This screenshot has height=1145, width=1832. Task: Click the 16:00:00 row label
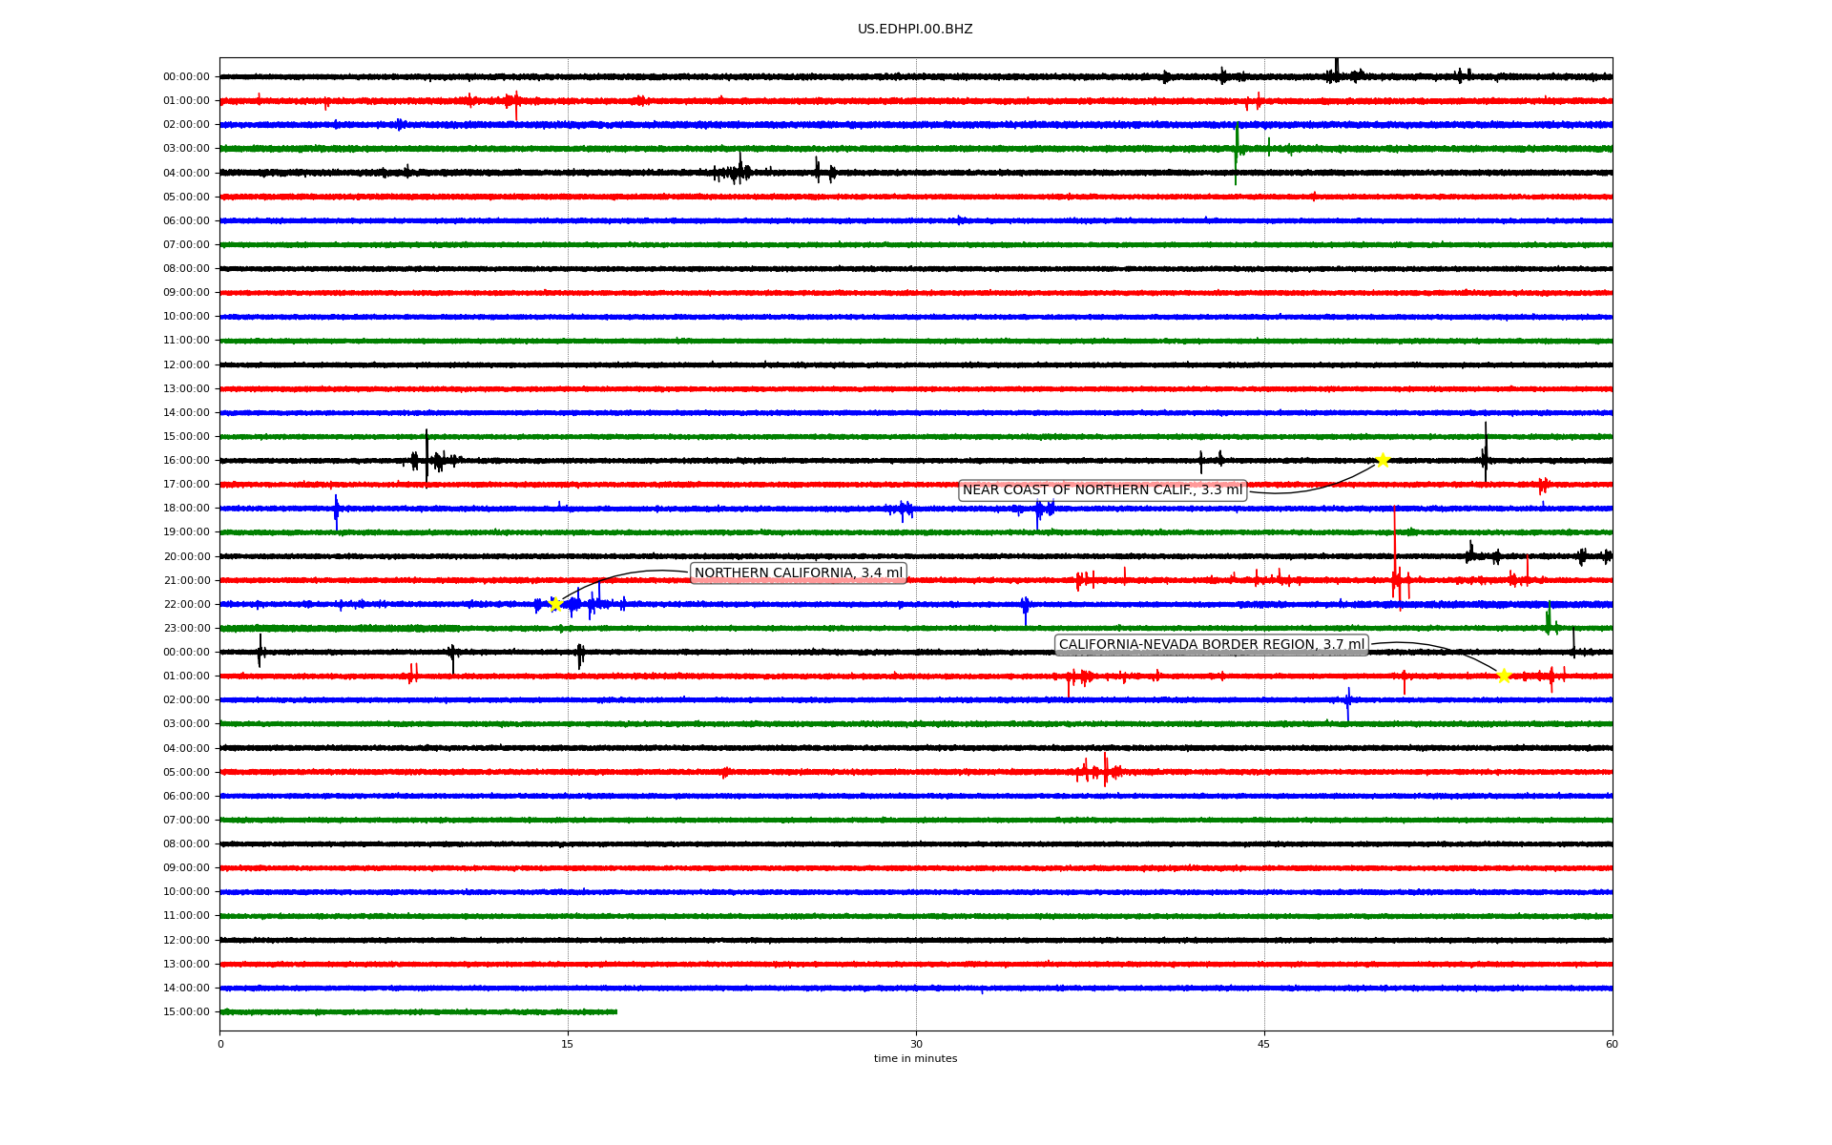coord(186,461)
